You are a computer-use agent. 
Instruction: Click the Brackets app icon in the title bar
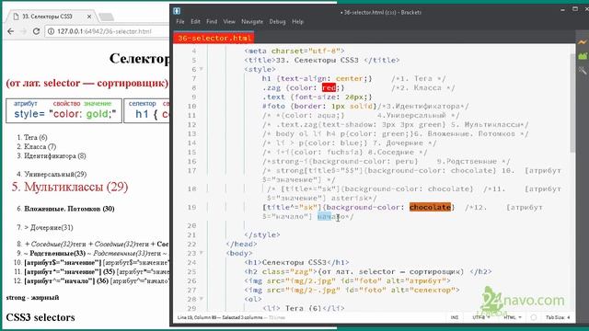click(x=177, y=11)
